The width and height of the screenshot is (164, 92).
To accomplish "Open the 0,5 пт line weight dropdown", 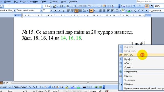I will [x=51, y=6].
